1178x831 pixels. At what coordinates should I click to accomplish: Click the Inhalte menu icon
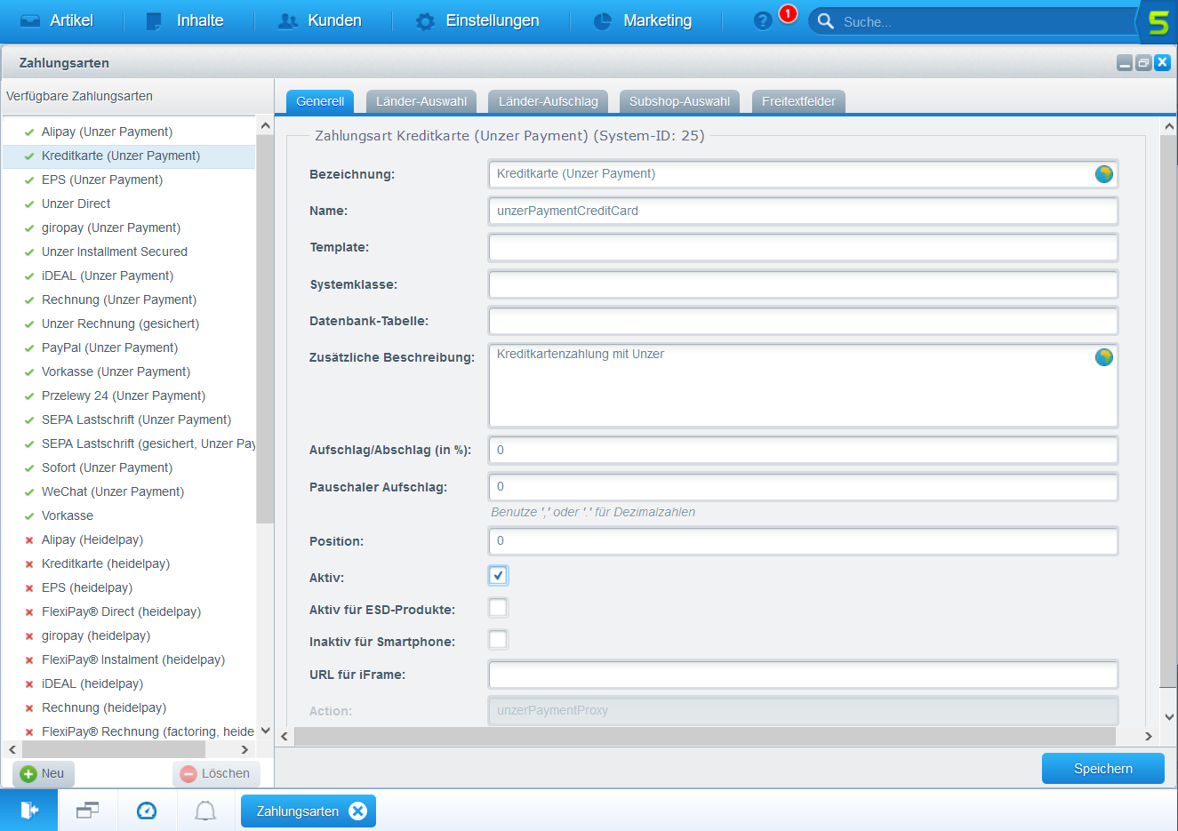click(x=154, y=20)
